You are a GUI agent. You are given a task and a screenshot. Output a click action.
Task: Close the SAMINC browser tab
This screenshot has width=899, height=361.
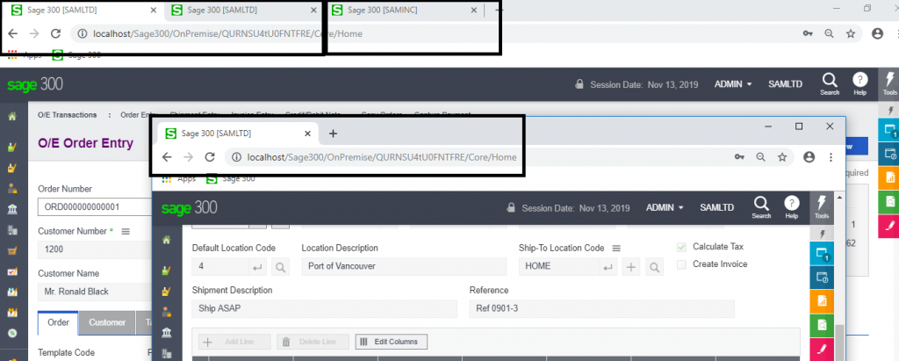coord(474,10)
